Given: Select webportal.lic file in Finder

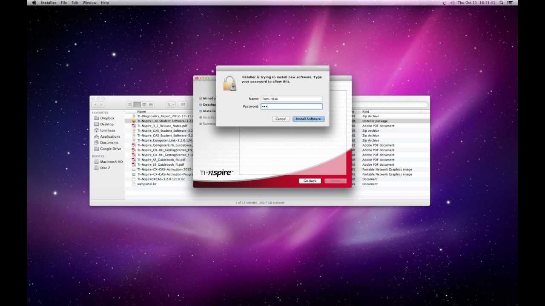Looking at the screenshot, I should point(144,184).
